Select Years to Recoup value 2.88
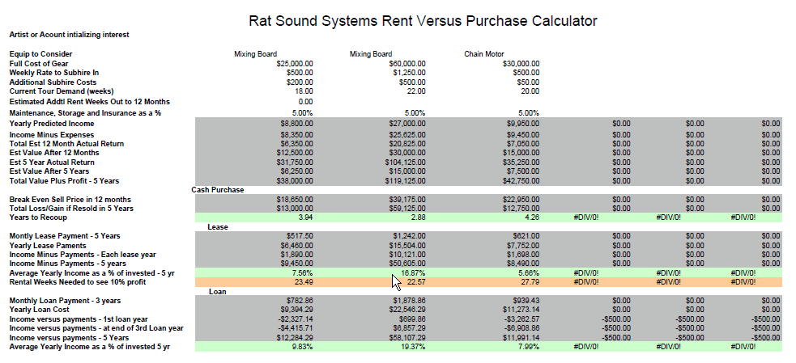This screenshot has height=363, width=796. pyautogui.click(x=419, y=217)
